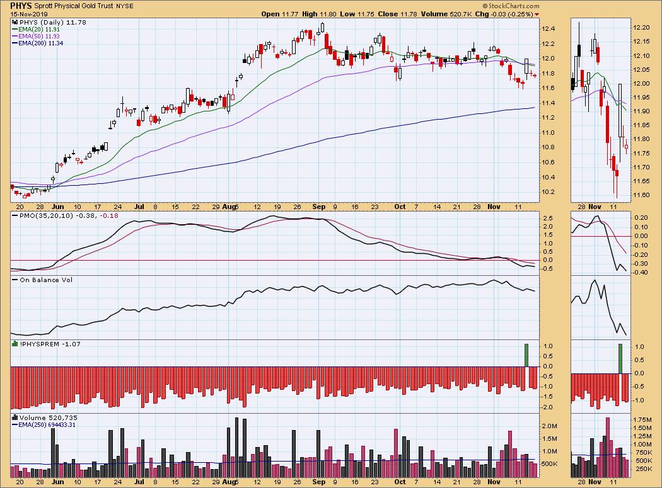
Task: Click the High 11.80 value
Action: (x=319, y=14)
